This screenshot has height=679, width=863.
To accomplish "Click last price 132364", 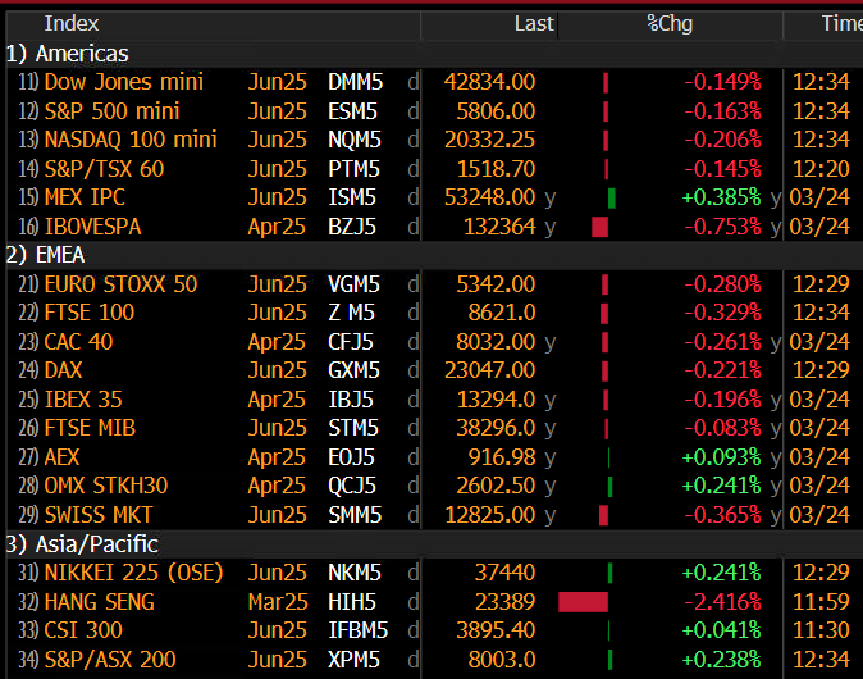I will coord(499,227).
